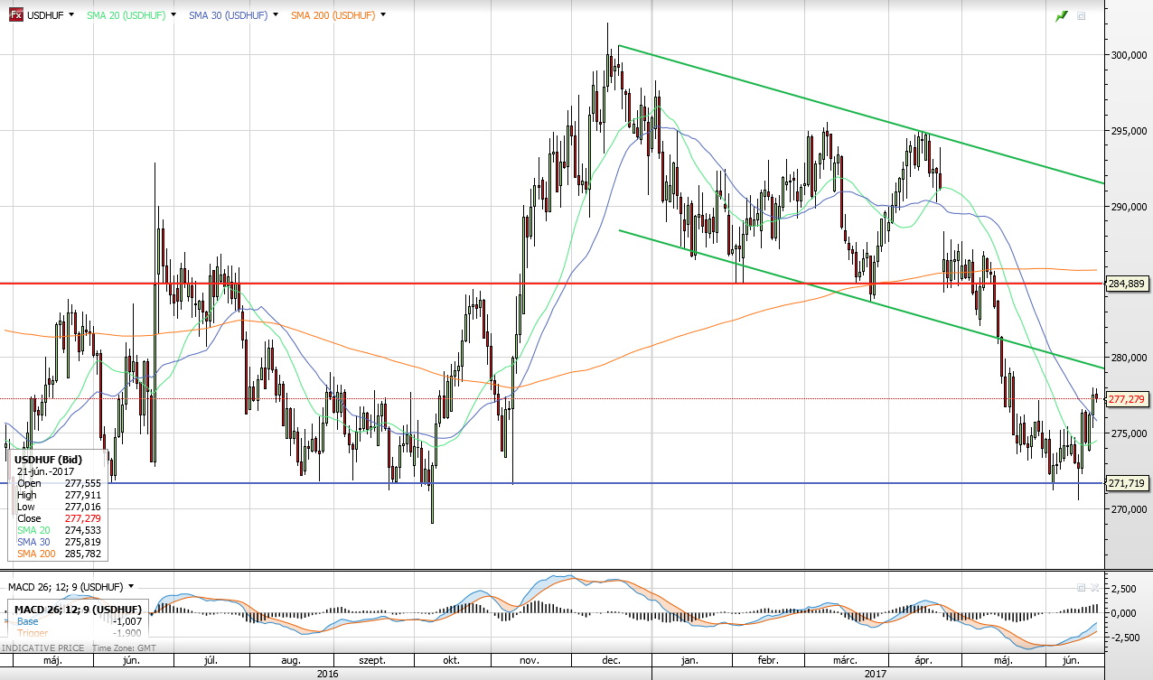The height and width of the screenshot is (680, 1153).
Task: Click the Close 277,279 value in data box
Action: click(82, 518)
